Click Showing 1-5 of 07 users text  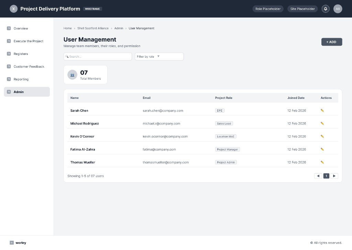tap(86, 176)
